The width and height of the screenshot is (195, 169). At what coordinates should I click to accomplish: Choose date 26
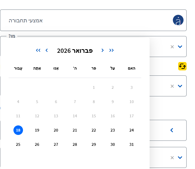coord(37,144)
